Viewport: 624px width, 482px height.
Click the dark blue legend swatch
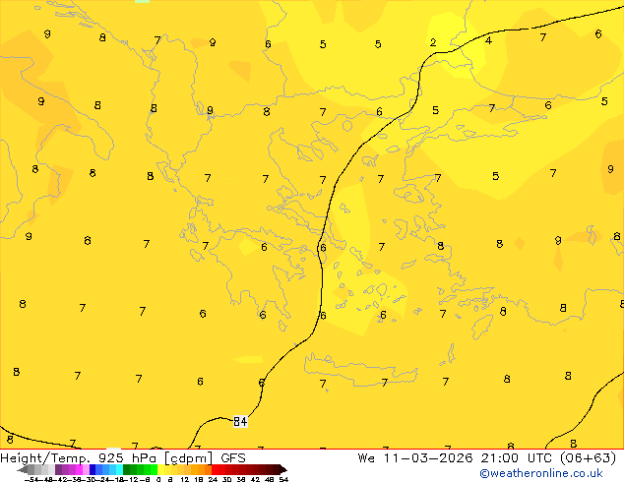click(93, 469)
